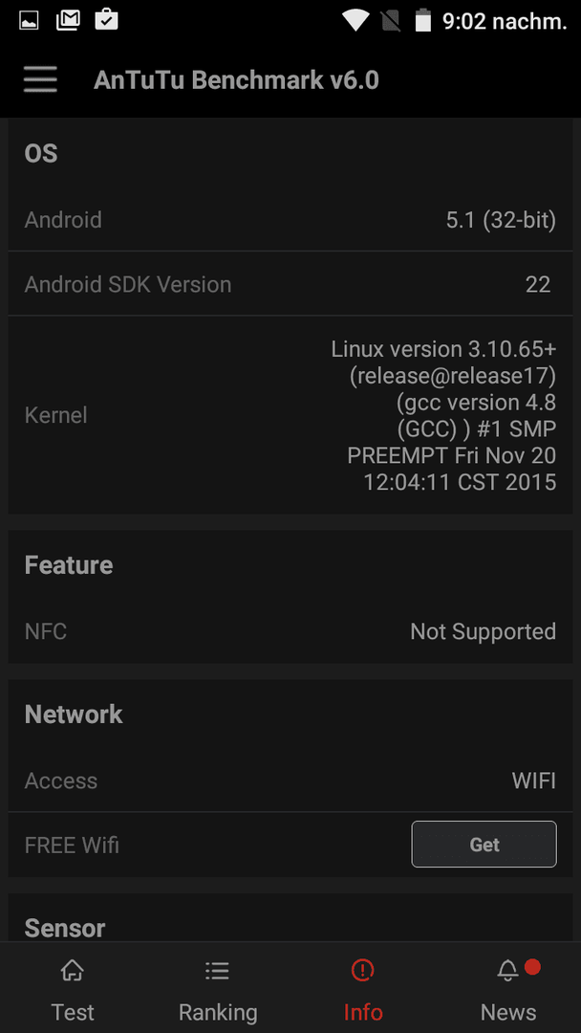The image size is (581, 1033).
Task: Tap the AnTuTu Benchmark v6.0 title
Action: point(236,80)
